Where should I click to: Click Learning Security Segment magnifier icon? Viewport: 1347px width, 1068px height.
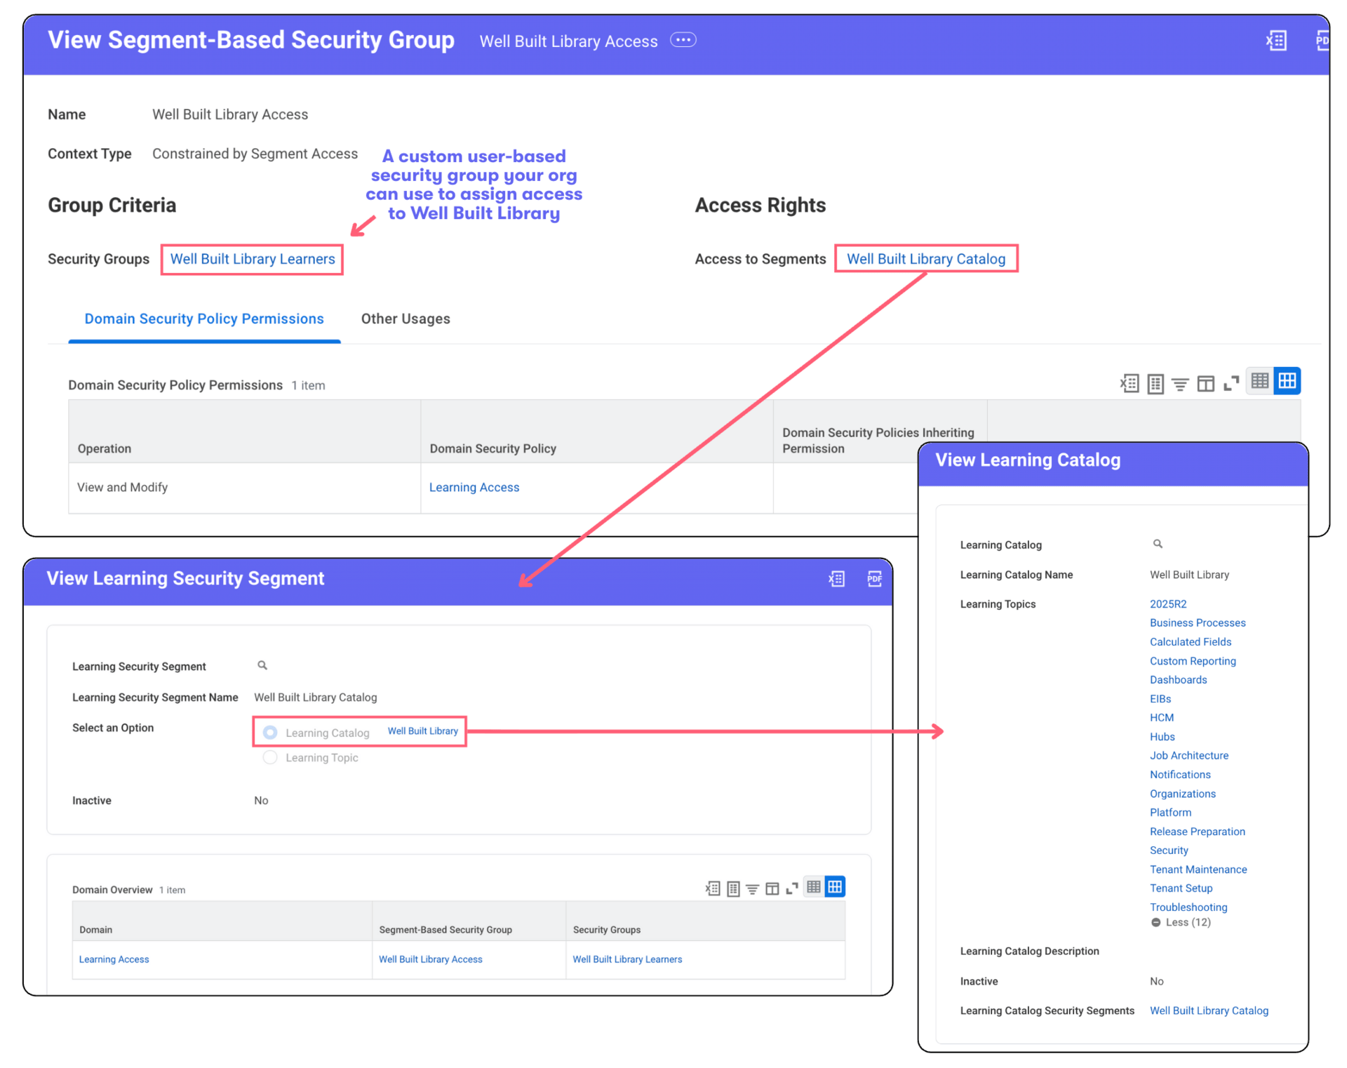click(x=262, y=665)
